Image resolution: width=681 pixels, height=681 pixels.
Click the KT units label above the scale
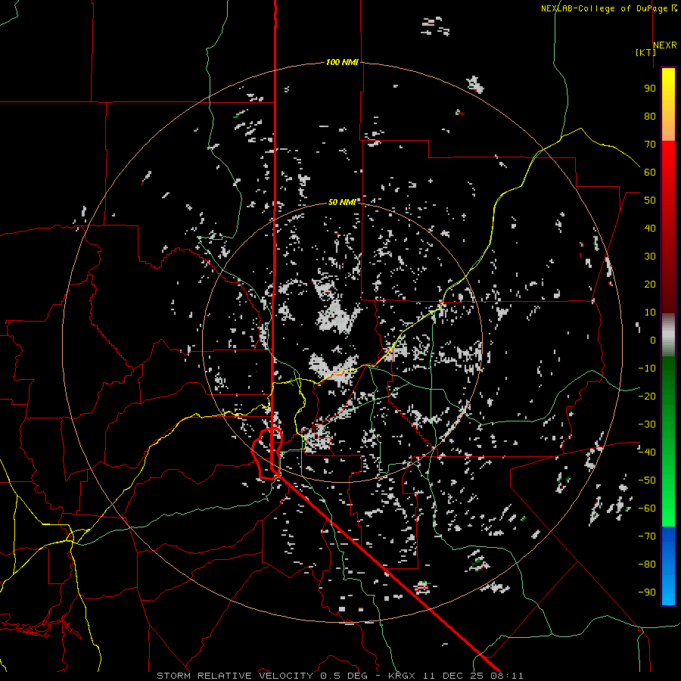click(x=645, y=52)
